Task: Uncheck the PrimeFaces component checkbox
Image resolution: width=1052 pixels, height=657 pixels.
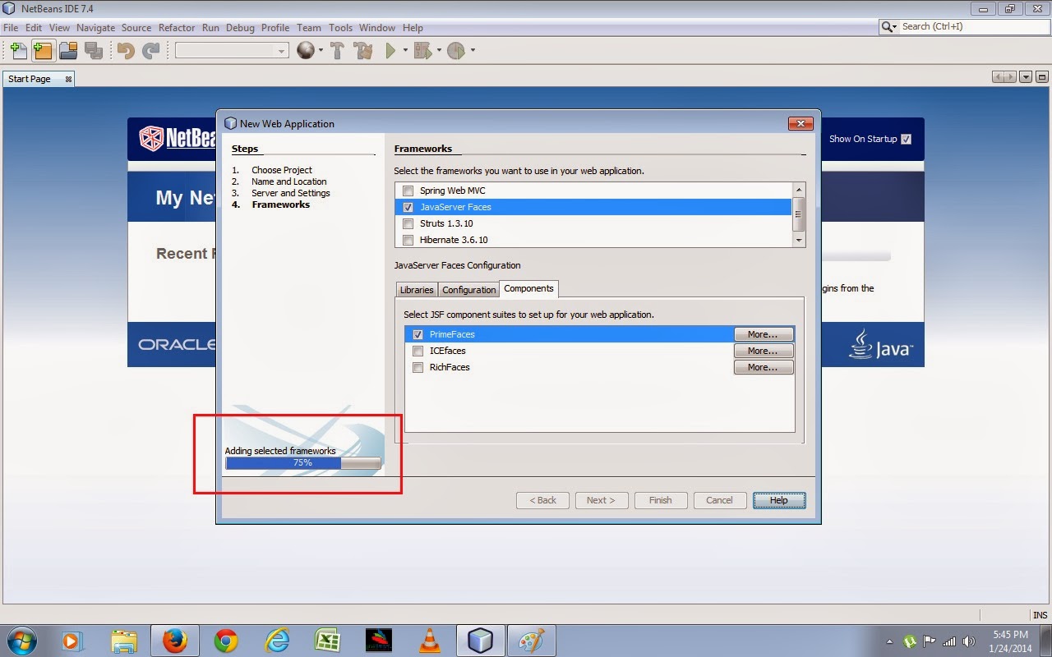Action: coord(418,334)
